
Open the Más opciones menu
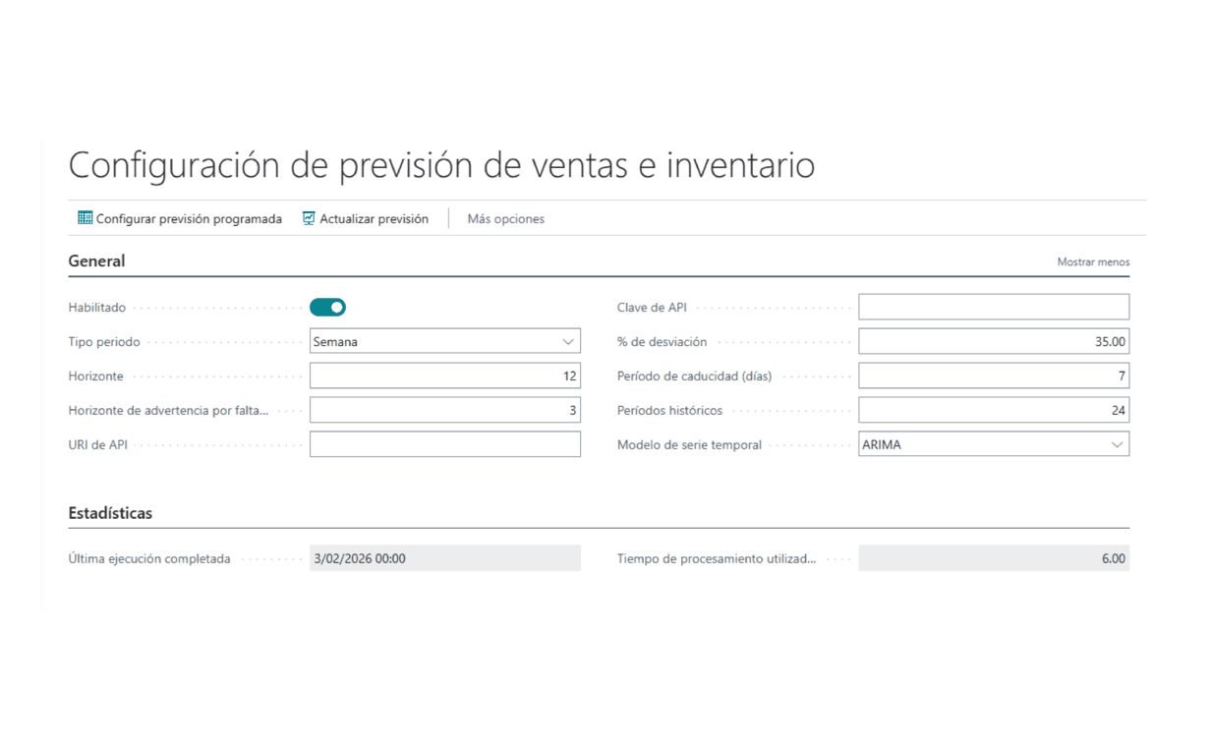[505, 219]
